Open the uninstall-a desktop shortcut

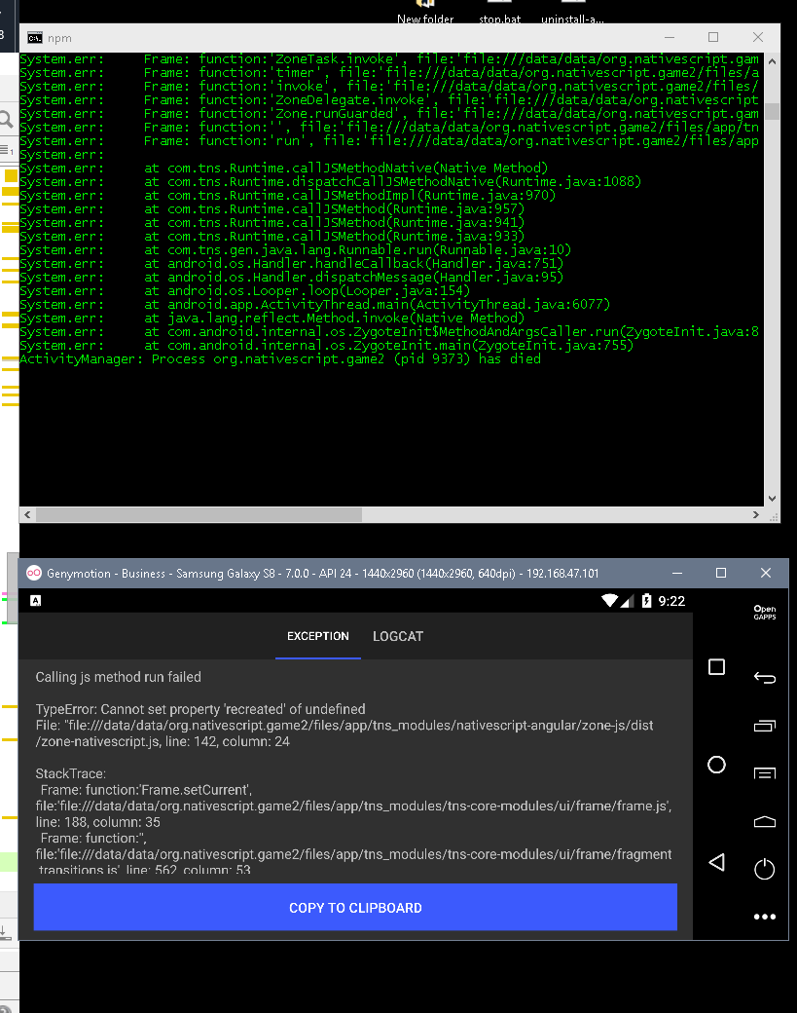[x=572, y=12]
